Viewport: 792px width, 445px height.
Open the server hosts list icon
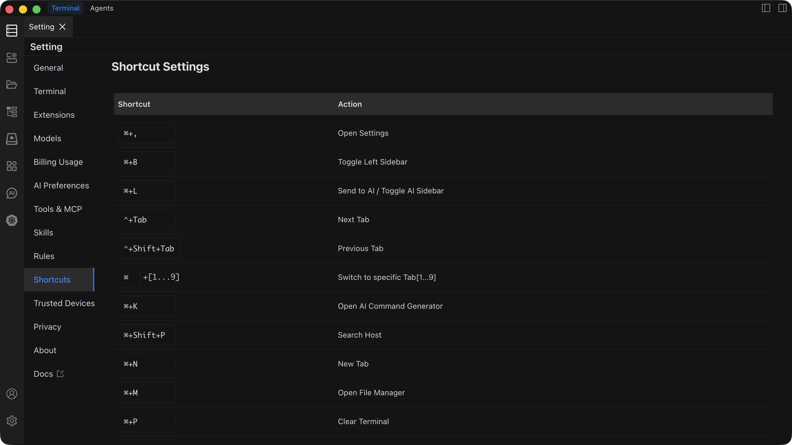(12, 30)
